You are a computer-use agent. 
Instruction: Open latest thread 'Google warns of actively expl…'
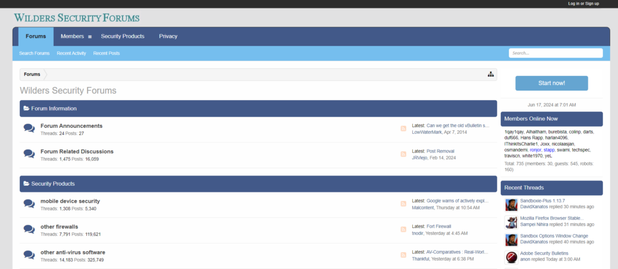click(457, 201)
